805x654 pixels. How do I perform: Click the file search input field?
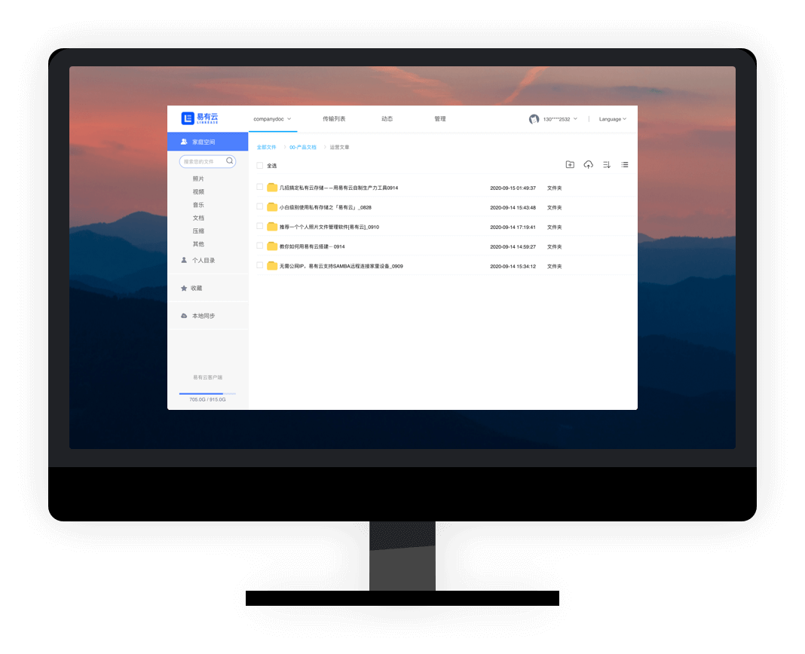202,161
